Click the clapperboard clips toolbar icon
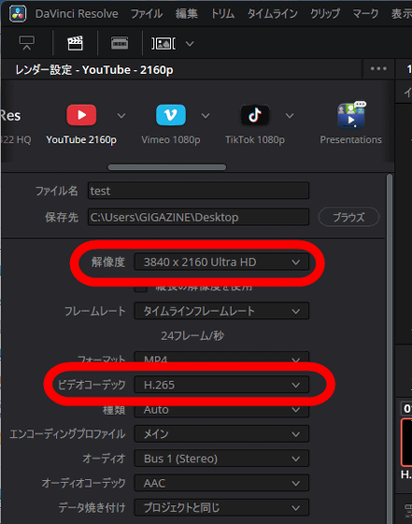This screenshot has width=412, height=524. click(75, 43)
